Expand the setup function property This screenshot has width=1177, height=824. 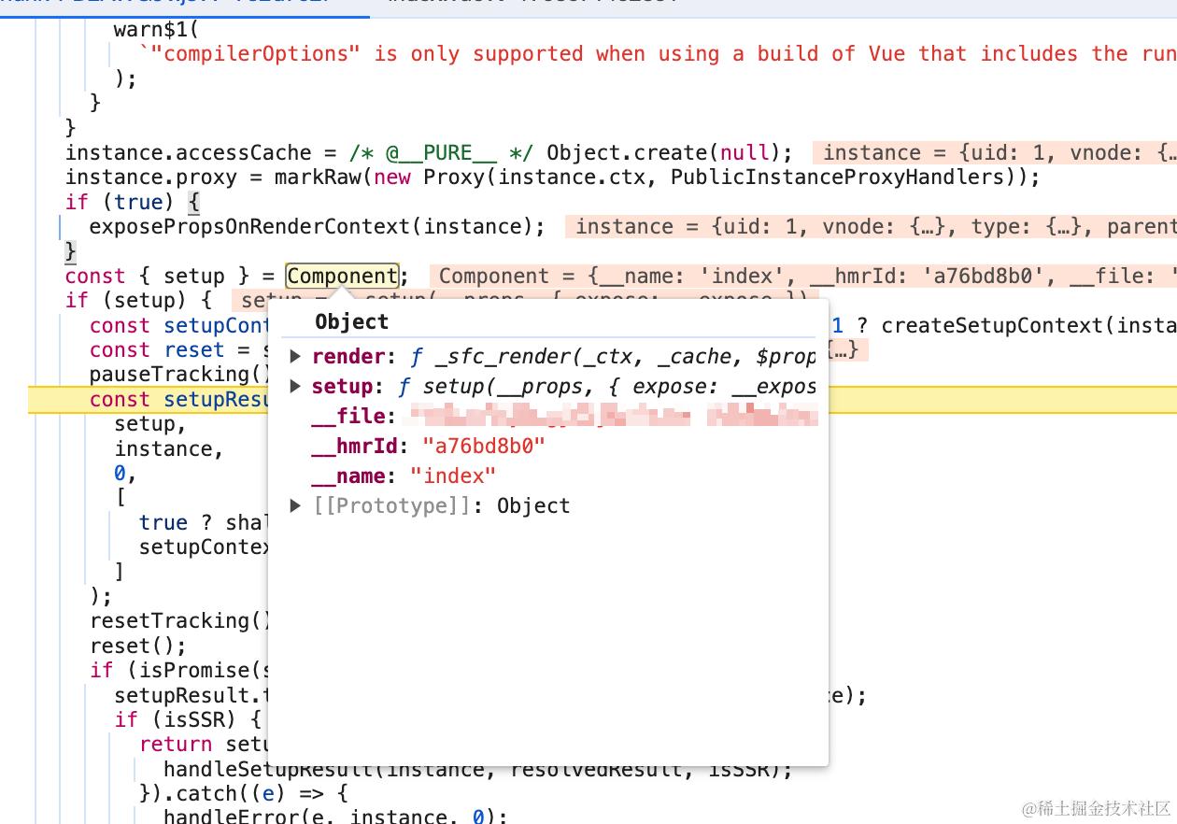(296, 386)
